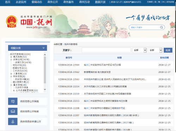
Task: Click the 标题 column header
Action: pyautogui.click(x=119, y=58)
